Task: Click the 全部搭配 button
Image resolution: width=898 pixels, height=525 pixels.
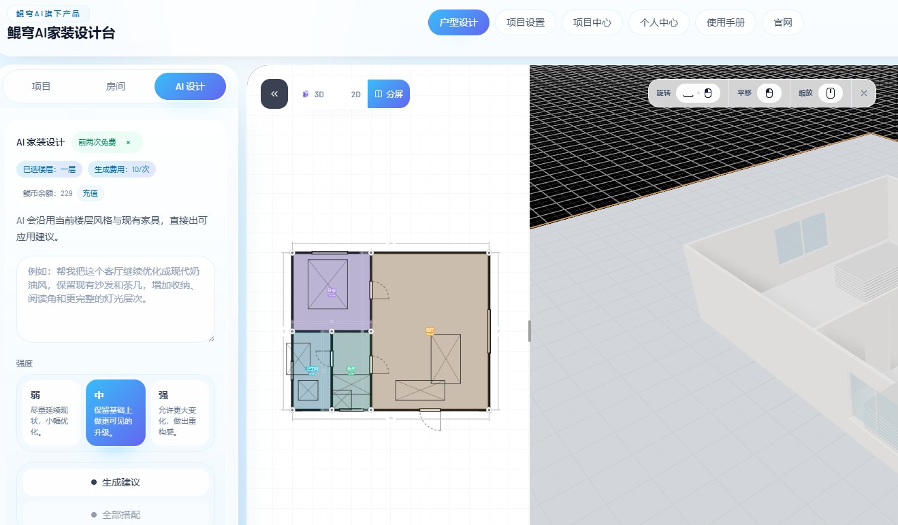Action: pyautogui.click(x=116, y=515)
